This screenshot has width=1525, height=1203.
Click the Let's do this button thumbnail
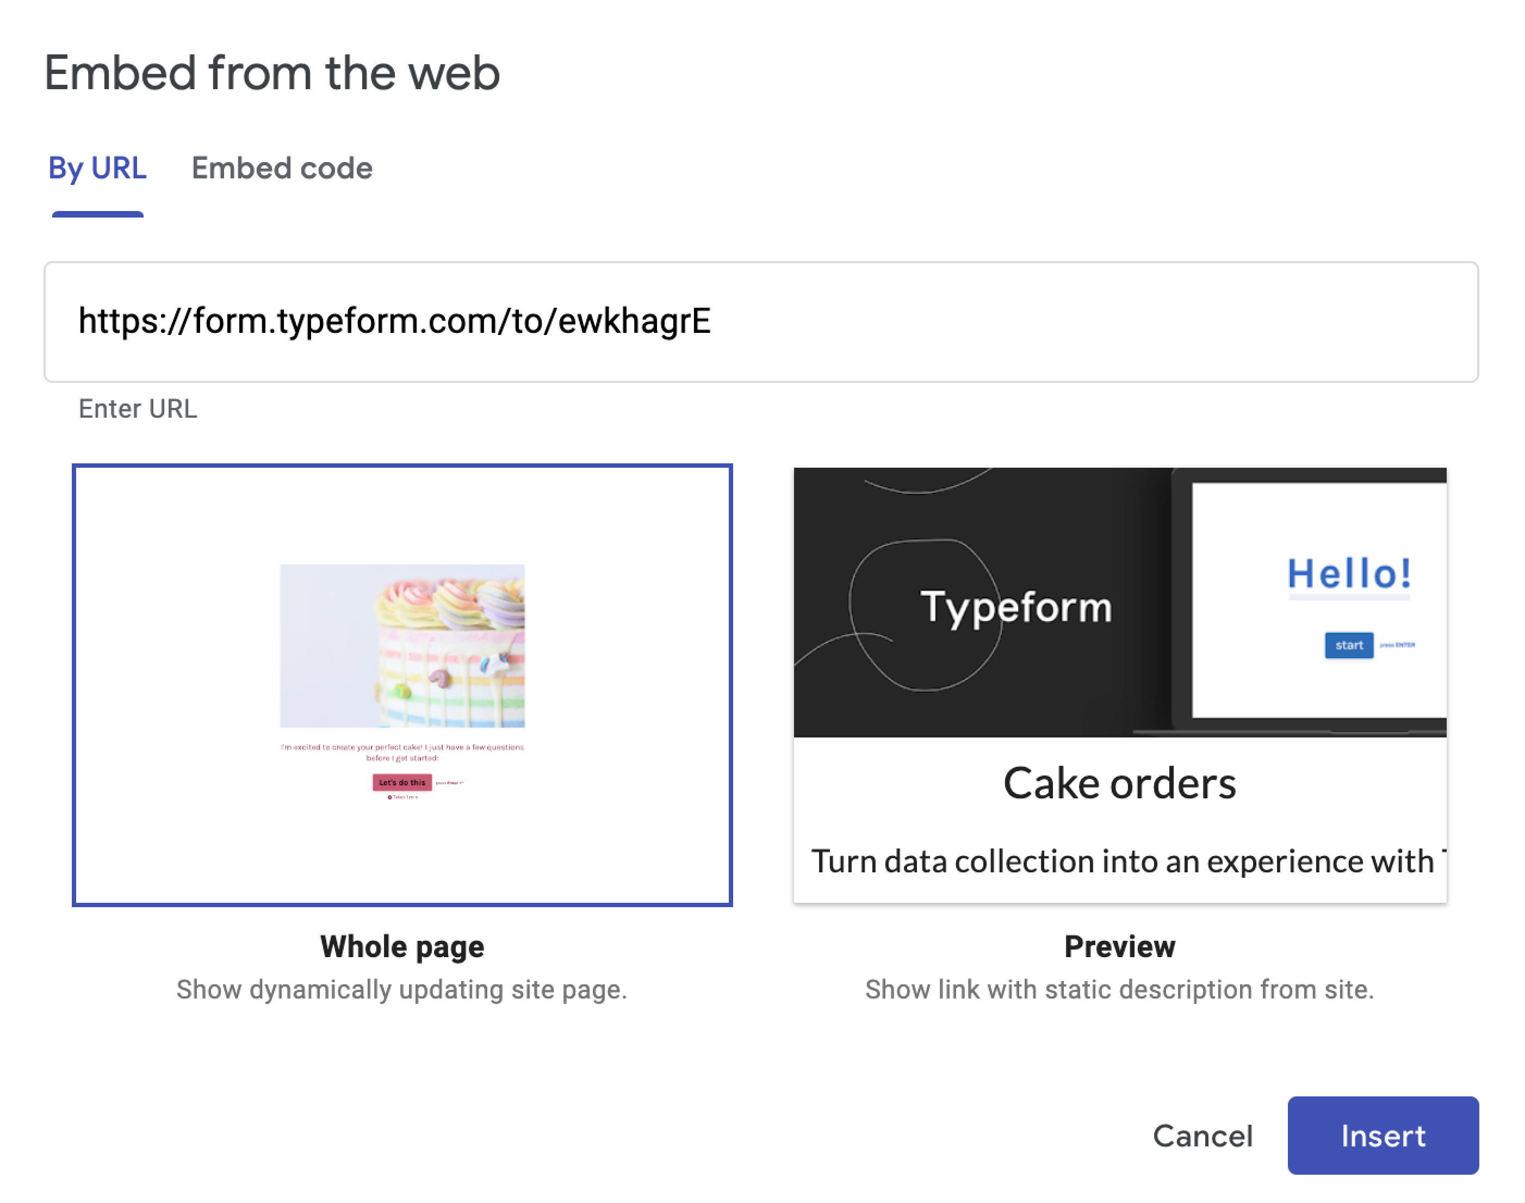pyautogui.click(x=402, y=783)
